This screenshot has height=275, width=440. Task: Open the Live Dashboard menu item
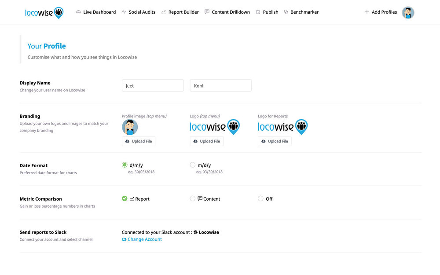pos(99,12)
